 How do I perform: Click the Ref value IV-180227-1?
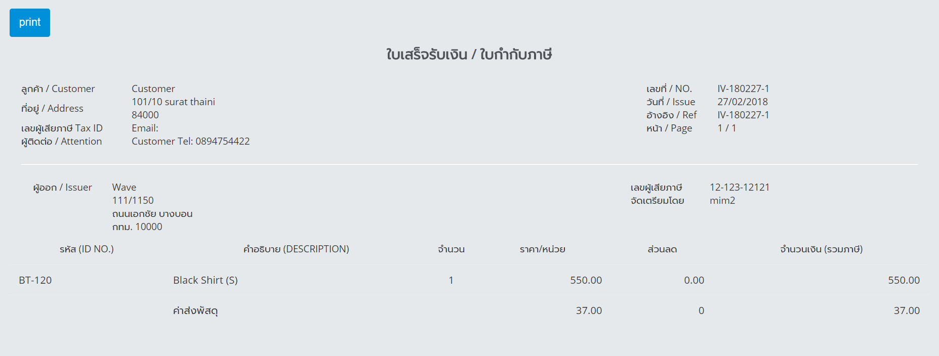(743, 115)
